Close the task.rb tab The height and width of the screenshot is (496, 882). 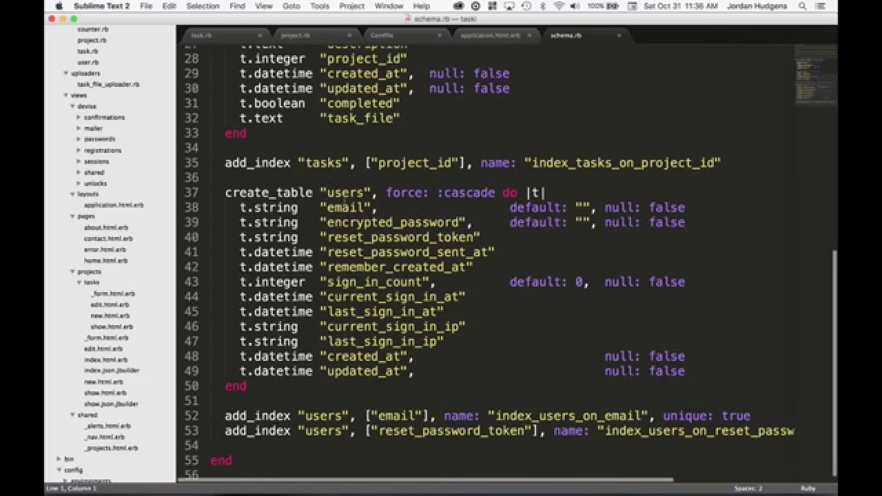[x=260, y=35]
